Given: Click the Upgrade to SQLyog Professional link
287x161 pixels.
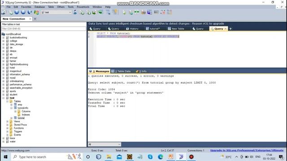Looking at the screenshot, I should tap(247, 150).
